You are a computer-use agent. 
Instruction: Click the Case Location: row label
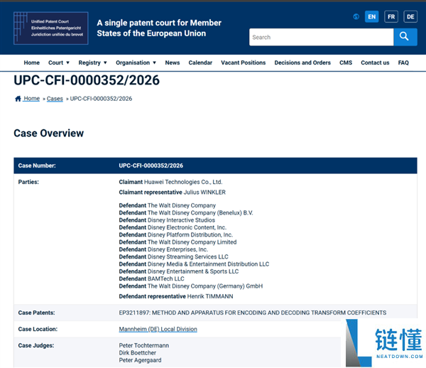[38, 329]
